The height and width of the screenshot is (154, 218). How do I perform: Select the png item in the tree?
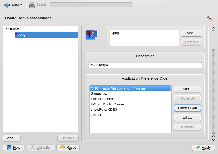pyautogui.click(x=22, y=35)
